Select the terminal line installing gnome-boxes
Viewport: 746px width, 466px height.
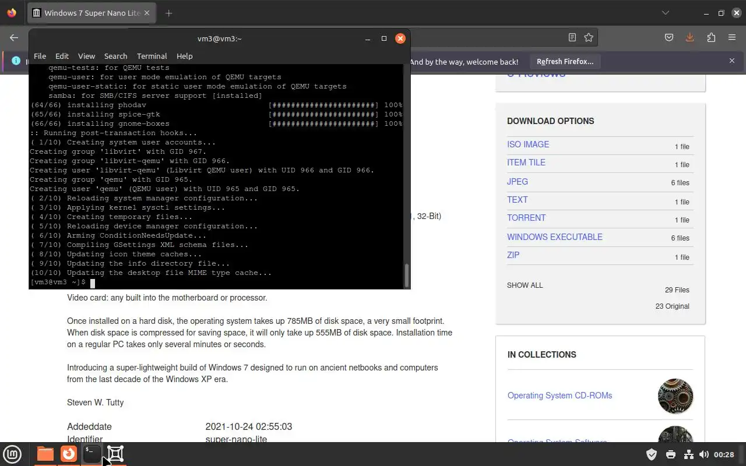click(216, 123)
